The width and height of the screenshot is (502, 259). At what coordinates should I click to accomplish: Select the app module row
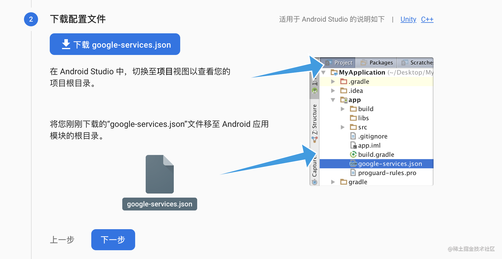pos(376,100)
